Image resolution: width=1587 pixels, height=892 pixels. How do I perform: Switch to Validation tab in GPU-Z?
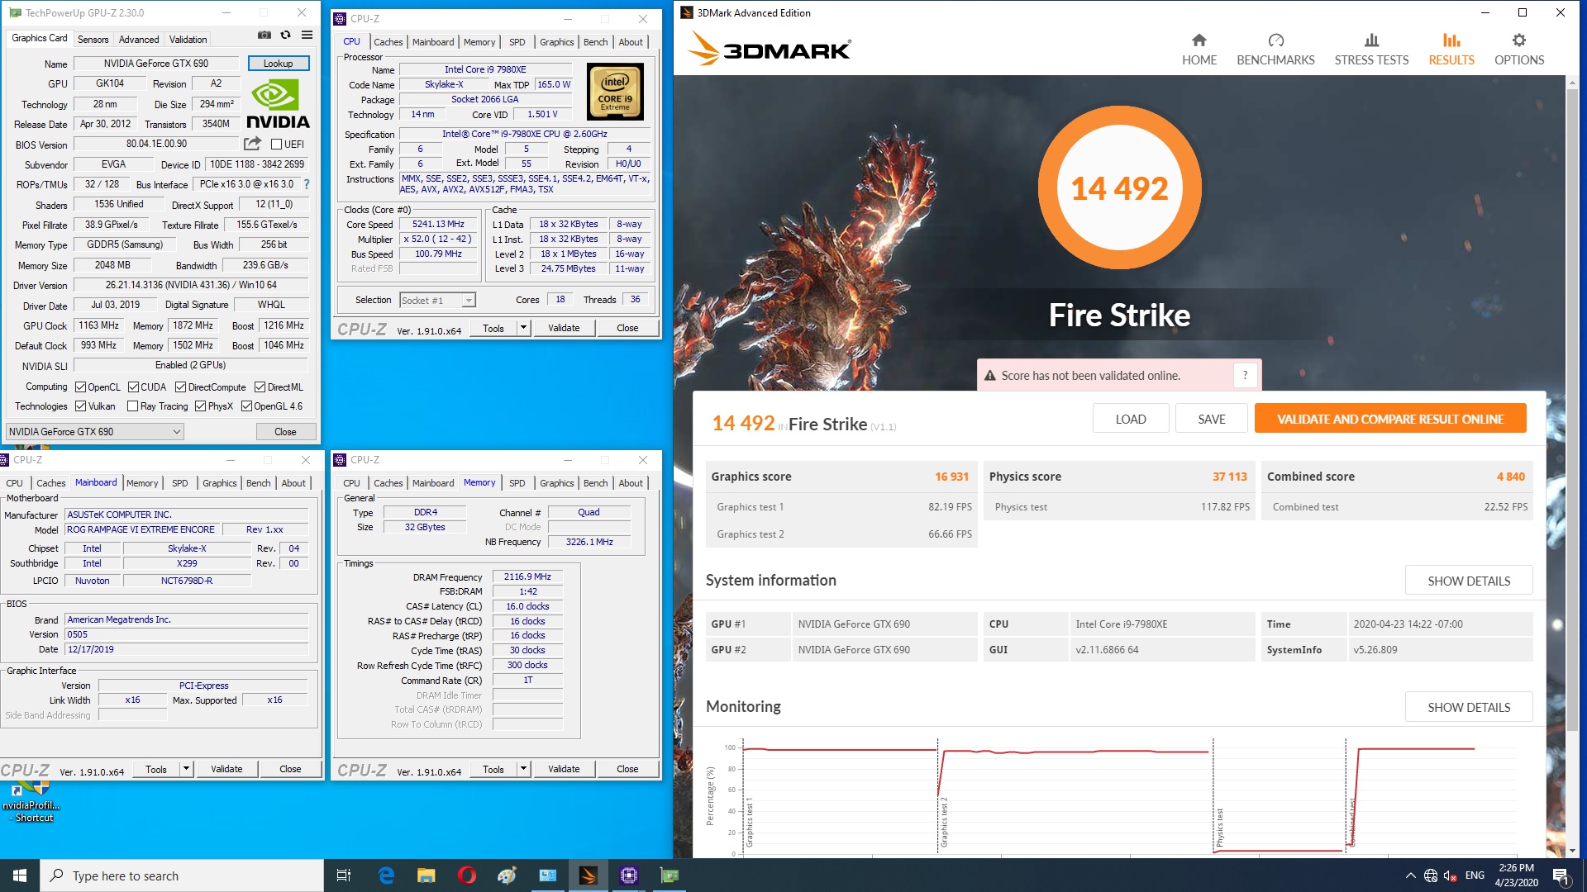click(x=188, y=40)
